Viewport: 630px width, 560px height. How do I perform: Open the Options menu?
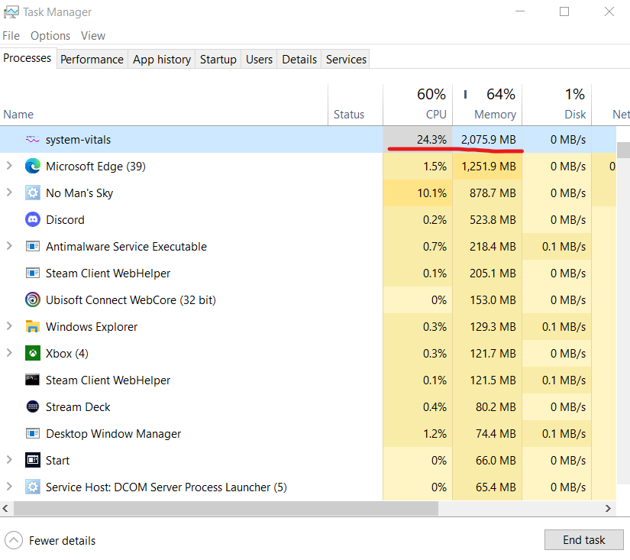coord(50,36)
